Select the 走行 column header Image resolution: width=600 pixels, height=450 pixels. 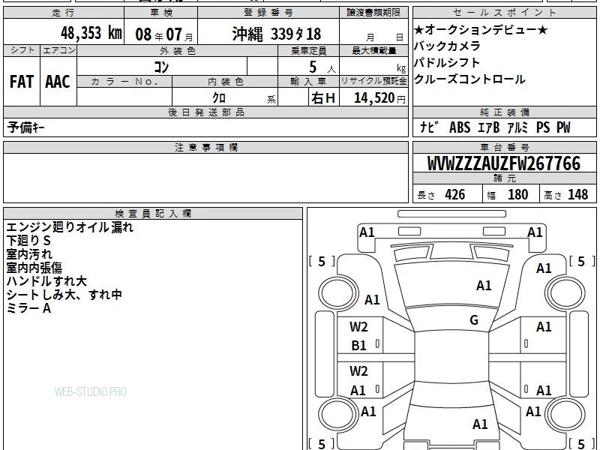pyautogui.click(x=64, y=13)
